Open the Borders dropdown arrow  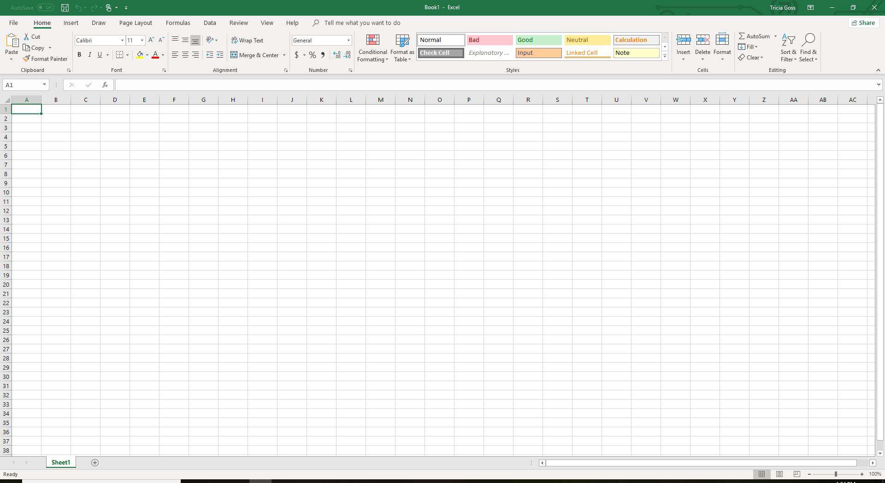point(127,55)
